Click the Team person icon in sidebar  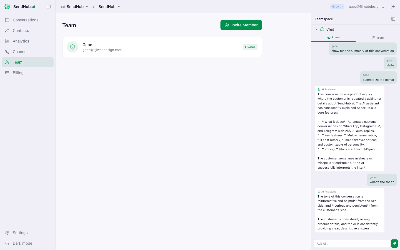tap(7, 62)
